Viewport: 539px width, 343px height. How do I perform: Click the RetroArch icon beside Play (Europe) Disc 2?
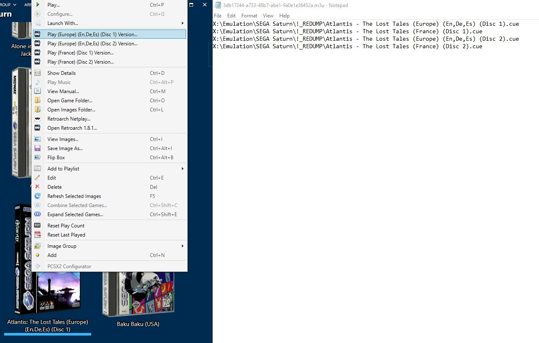pos(37,44)
